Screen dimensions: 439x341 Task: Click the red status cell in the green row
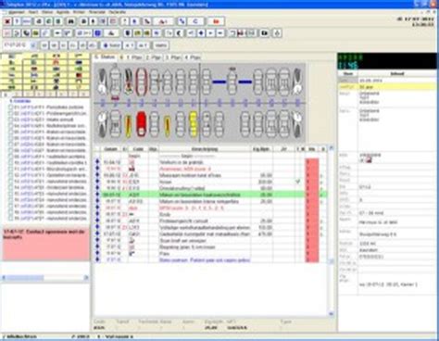coord(312,195)
